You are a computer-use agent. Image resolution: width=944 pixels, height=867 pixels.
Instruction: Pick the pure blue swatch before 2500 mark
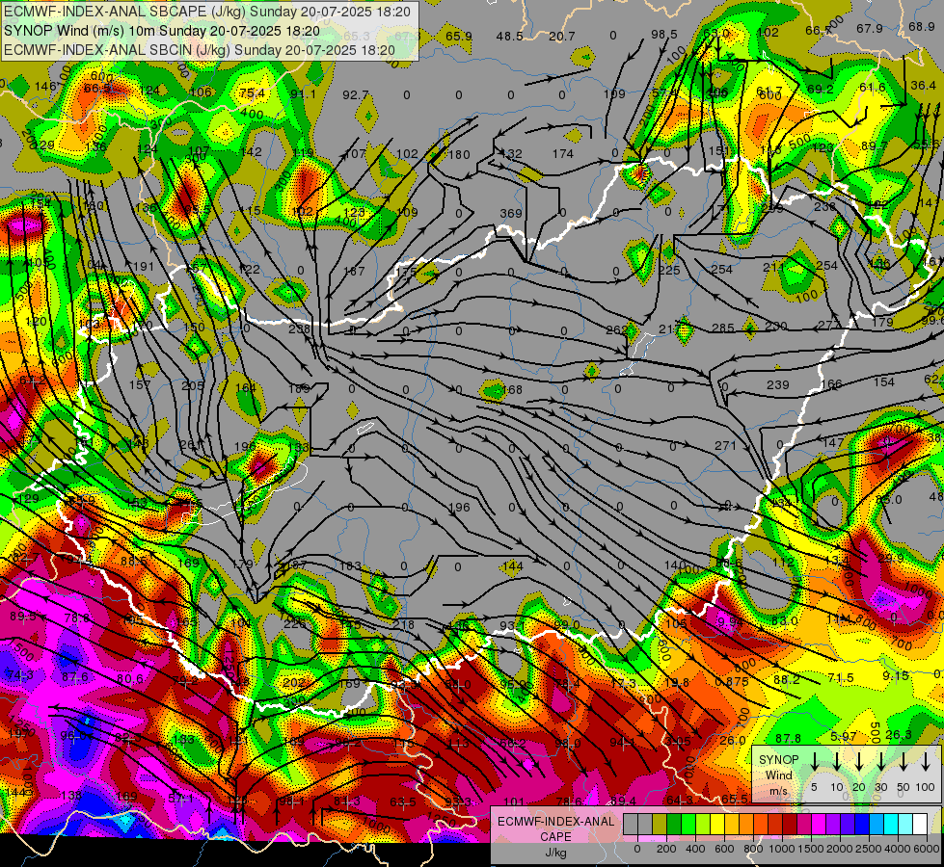[x=862, y=824]
